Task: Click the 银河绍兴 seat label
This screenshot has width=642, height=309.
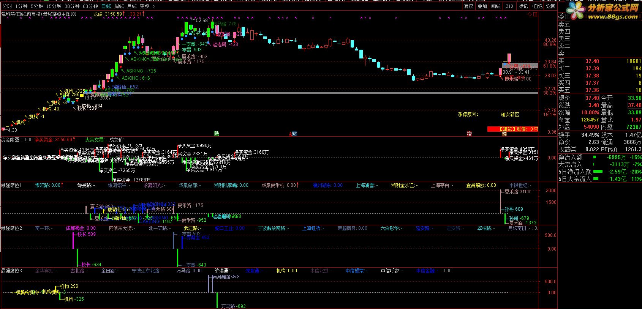Action: (x=117, y=185)
